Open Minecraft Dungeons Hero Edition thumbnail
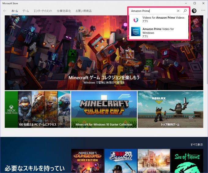This screenshot has width=208, height=173. tap(87, 161)
